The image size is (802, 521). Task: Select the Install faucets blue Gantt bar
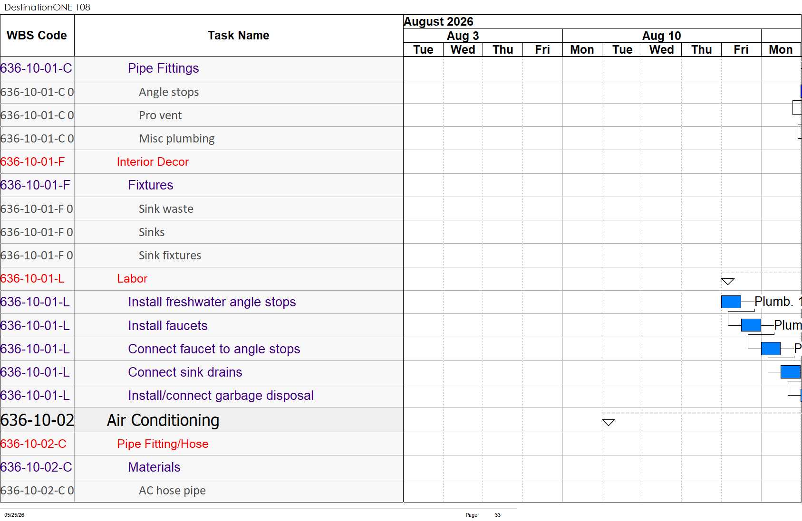[x=751, y=325]
